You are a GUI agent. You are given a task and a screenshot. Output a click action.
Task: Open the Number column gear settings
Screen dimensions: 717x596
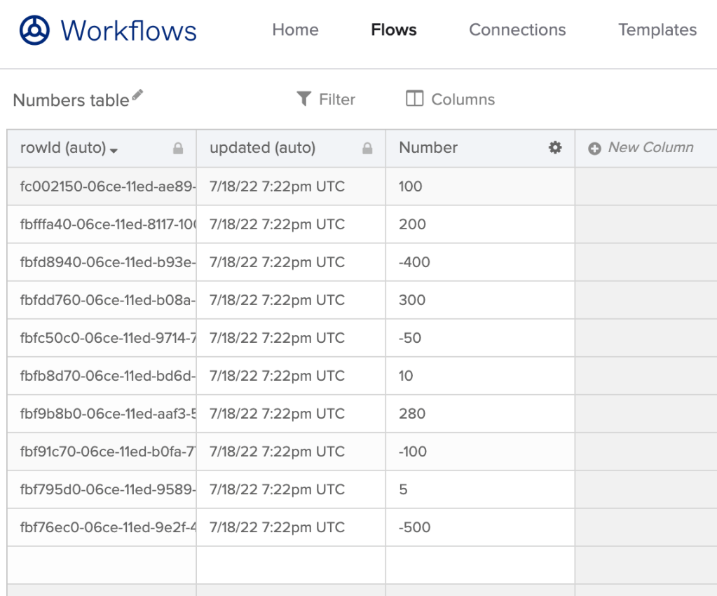[555, 147]
